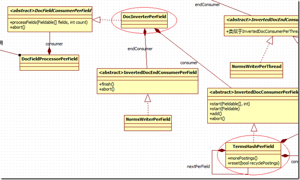Select the nextPerField association label
This screenshot has width=300, height=180.
pyautogui.click(x=198, y=167)
